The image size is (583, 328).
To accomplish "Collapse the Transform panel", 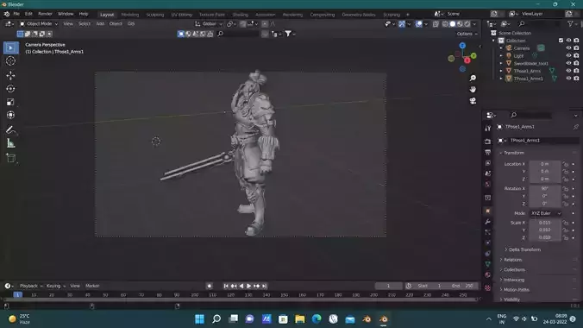I will (513, 153).
